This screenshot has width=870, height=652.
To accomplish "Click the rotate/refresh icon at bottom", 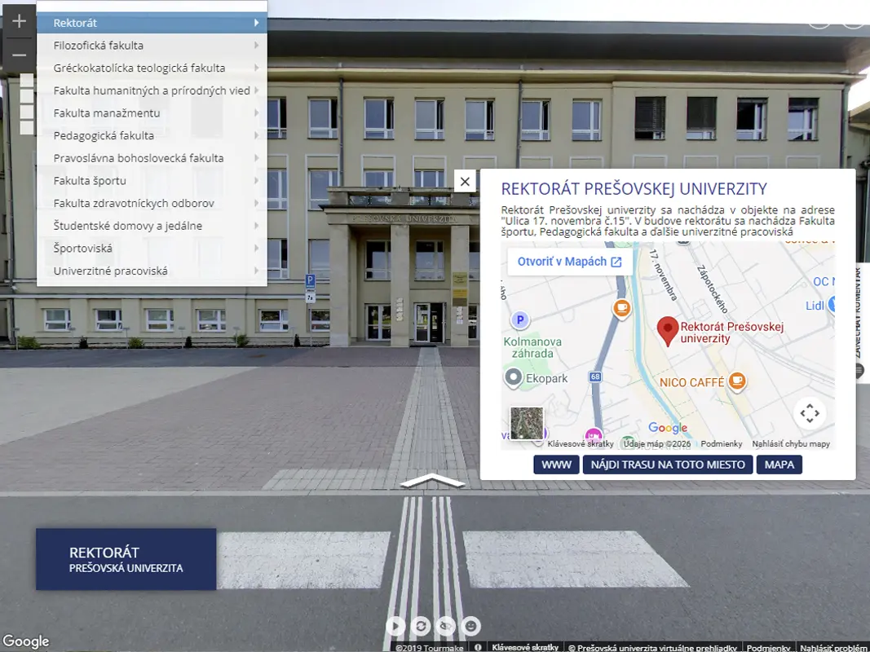I will [x=419, y=627].
